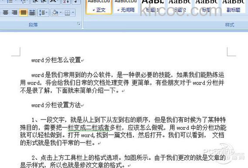
Task: Click the 样式 group label
Action: (x=230, y=25)
